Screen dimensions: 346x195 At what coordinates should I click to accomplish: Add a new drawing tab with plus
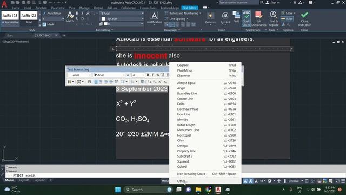(x=64, y=35)
